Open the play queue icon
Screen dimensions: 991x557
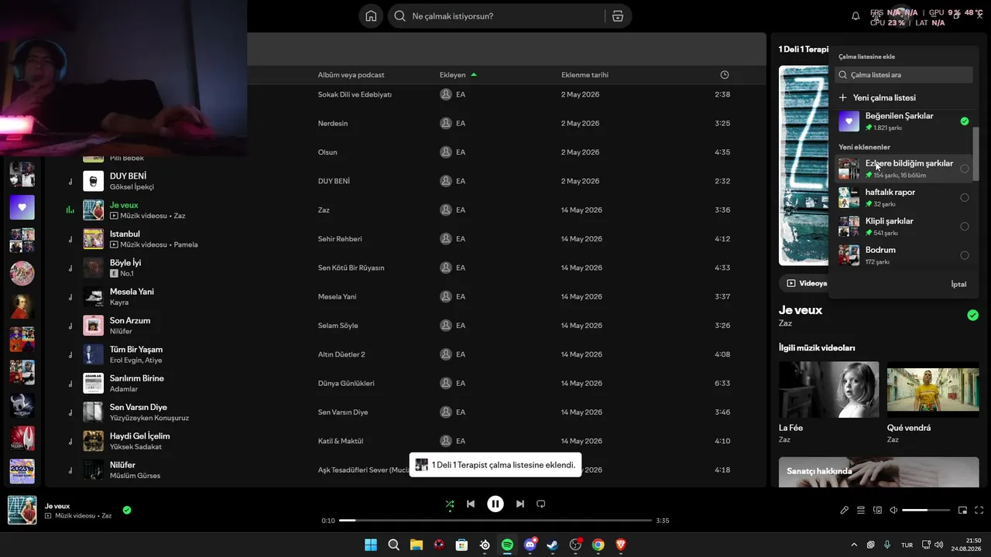click(861, 510)
